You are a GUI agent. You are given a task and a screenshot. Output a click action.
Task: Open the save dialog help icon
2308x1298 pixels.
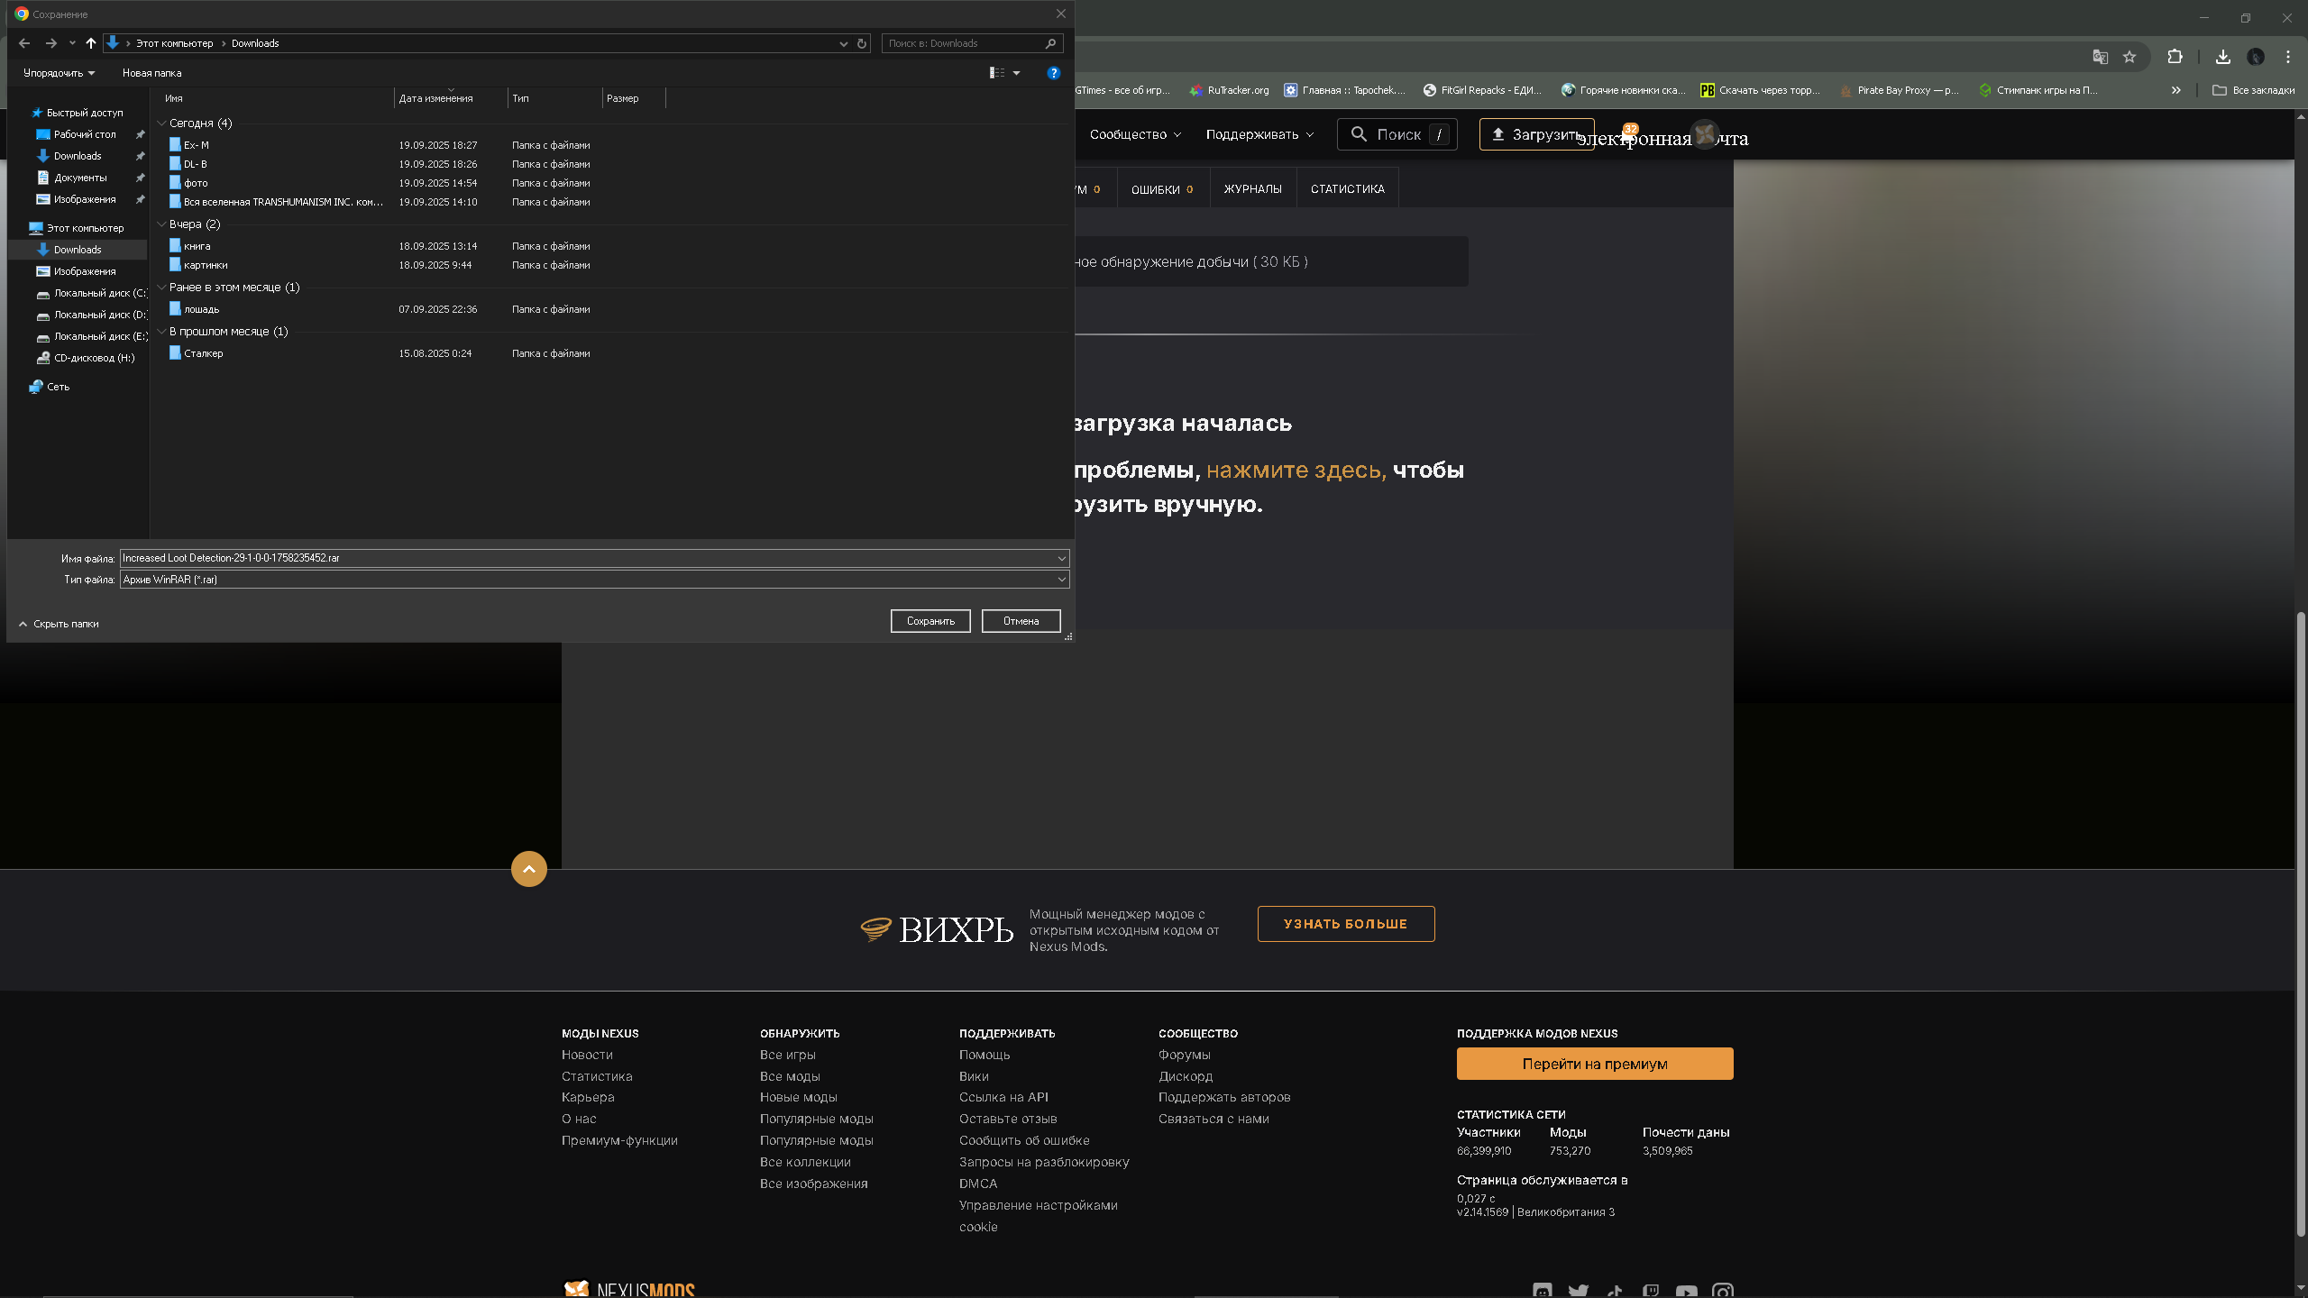(1053, 73)
